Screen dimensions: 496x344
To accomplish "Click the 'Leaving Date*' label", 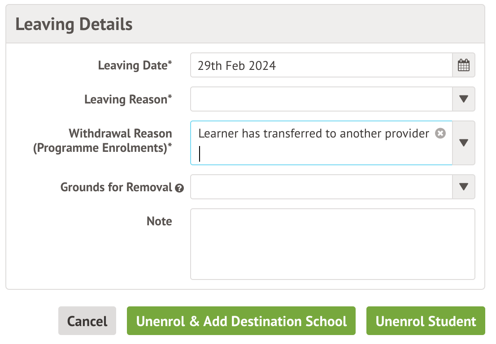I will coord(135,65).
